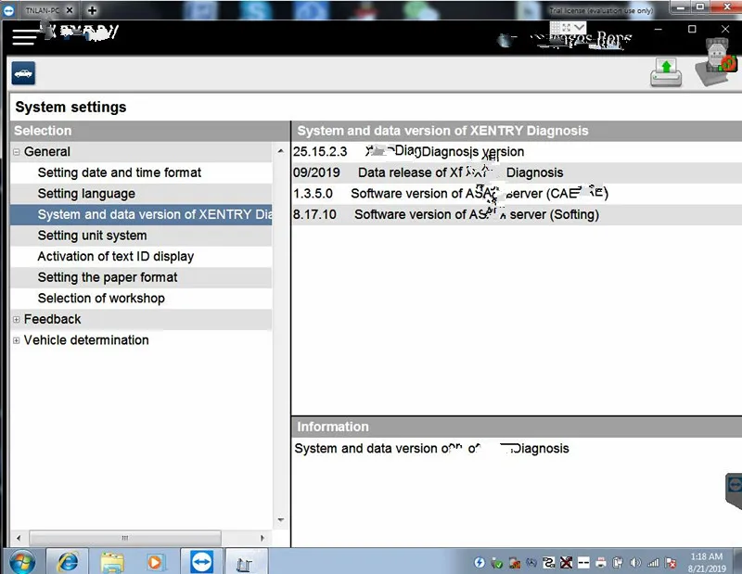
Task: Click the printer icon with green arrow
Action: click(x=666, y=72)
